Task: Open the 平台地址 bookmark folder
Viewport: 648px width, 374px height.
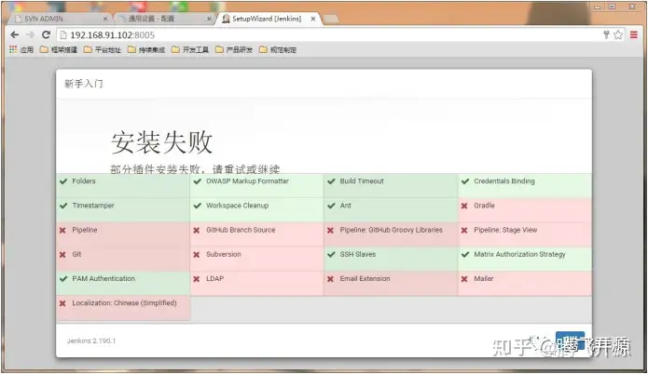Action: click(103, 50)
